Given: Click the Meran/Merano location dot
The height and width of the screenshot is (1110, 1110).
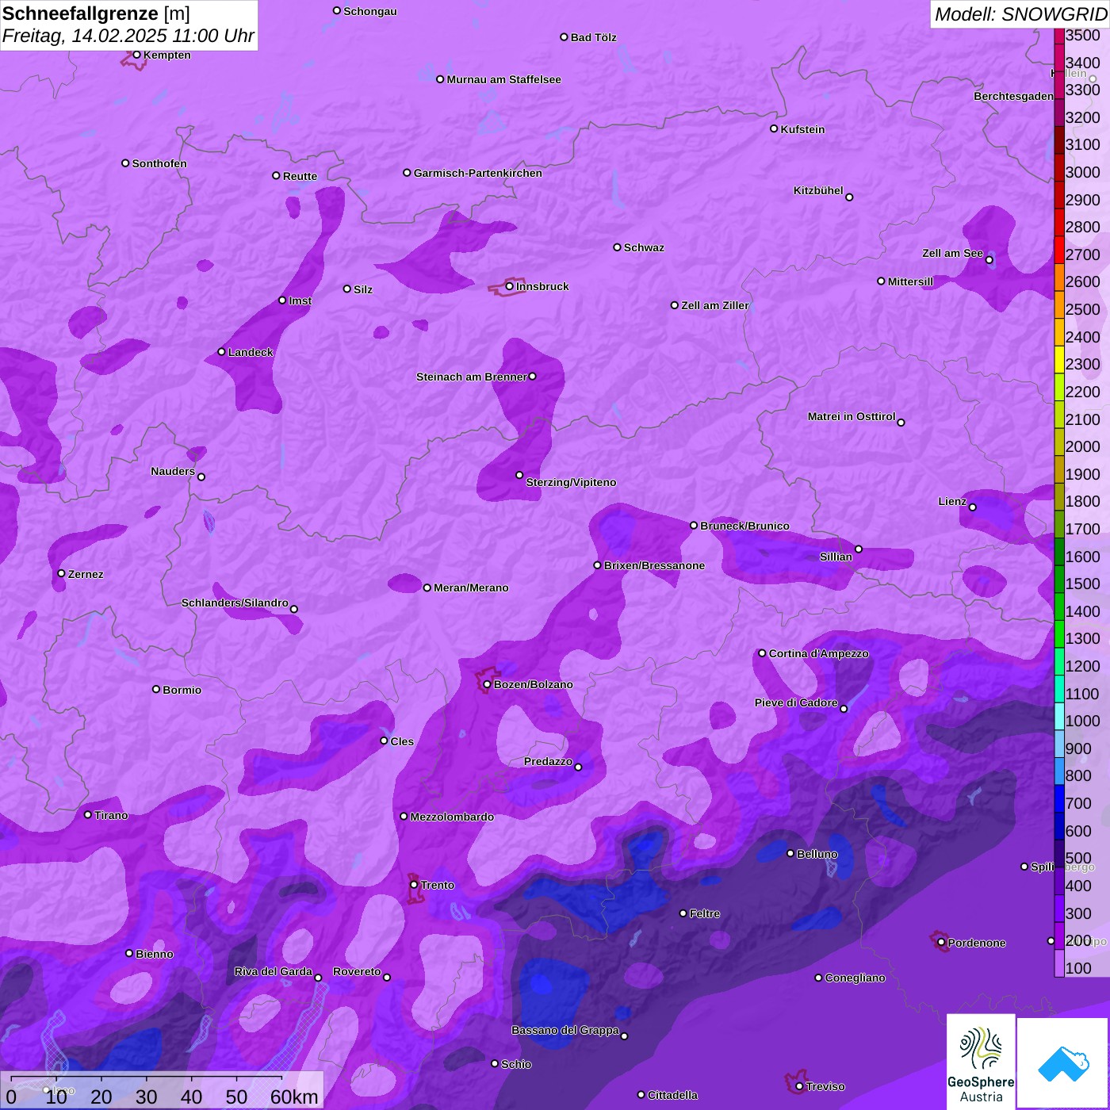Looking at the screenshot, I should tap(427, 588).
